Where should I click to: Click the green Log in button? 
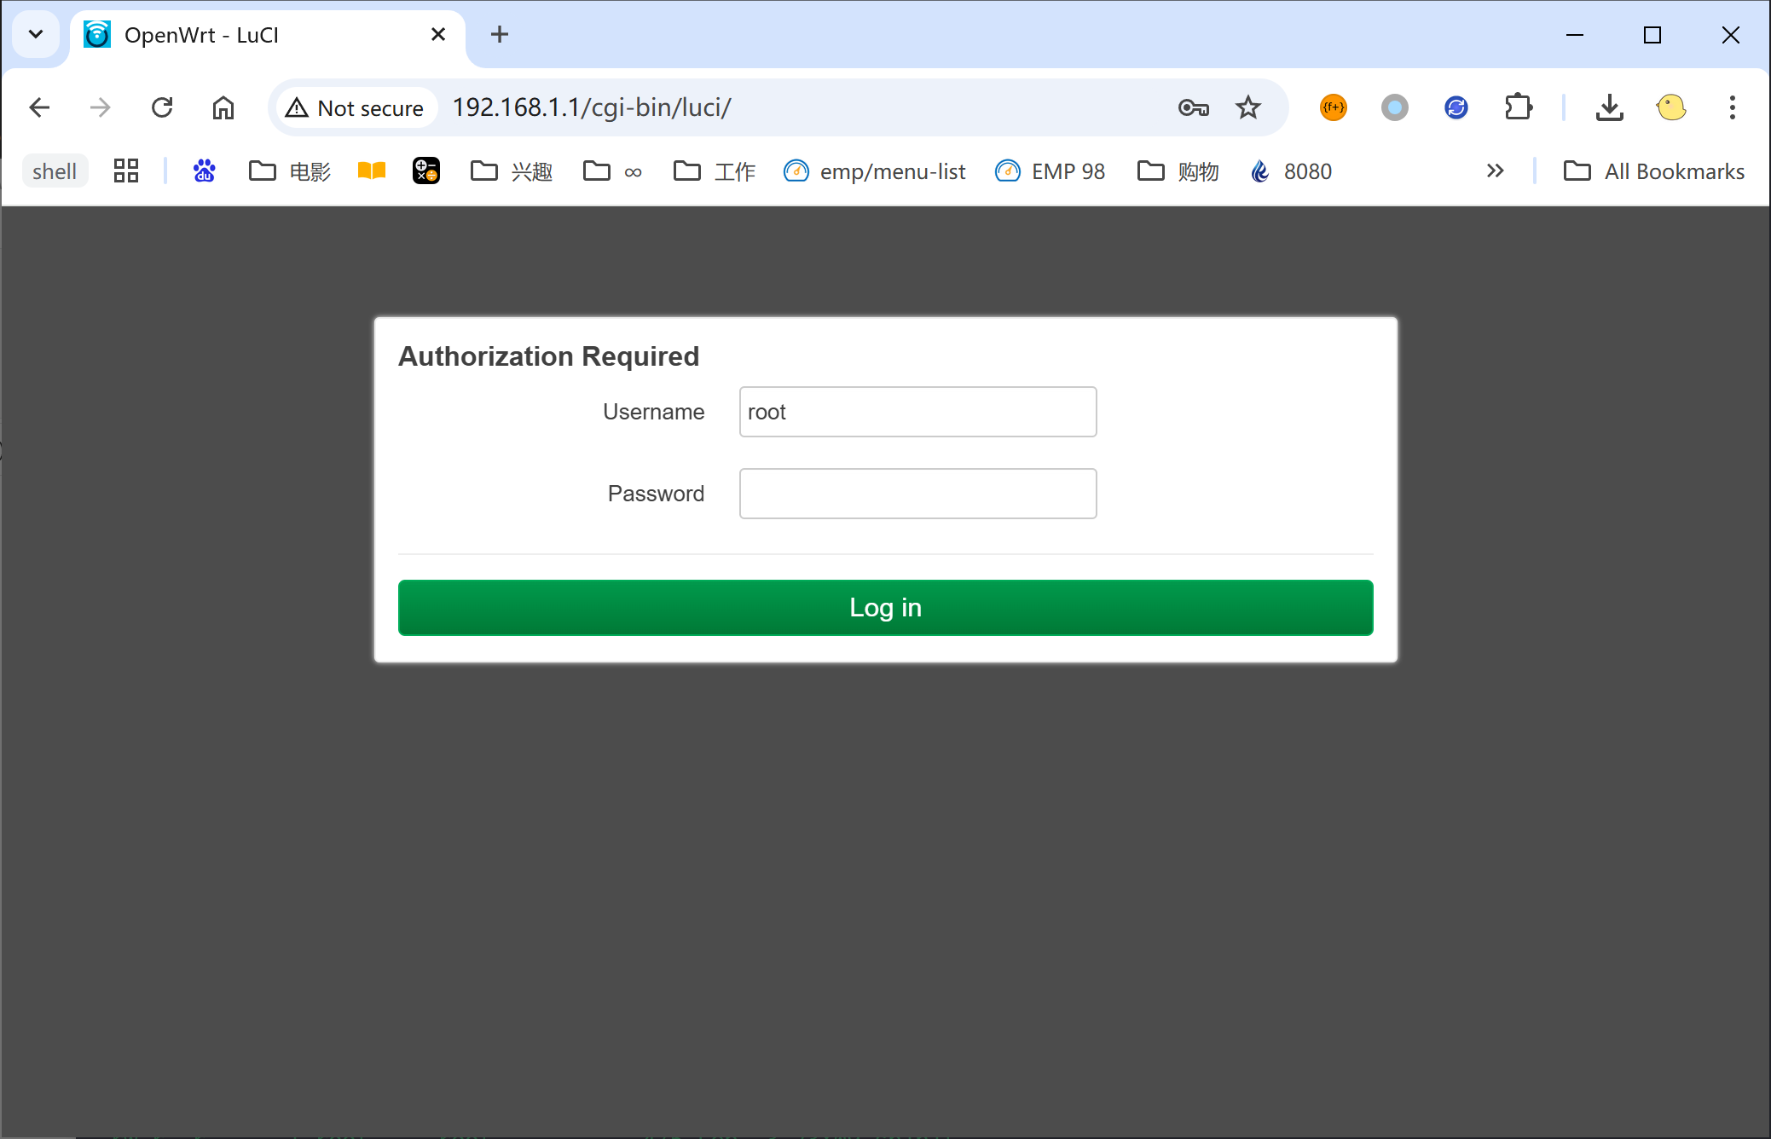point(885,608)
